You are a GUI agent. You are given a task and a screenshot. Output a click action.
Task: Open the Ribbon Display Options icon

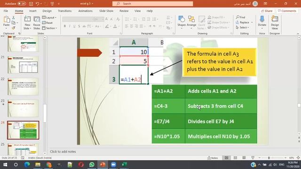[x=265, y=4]
